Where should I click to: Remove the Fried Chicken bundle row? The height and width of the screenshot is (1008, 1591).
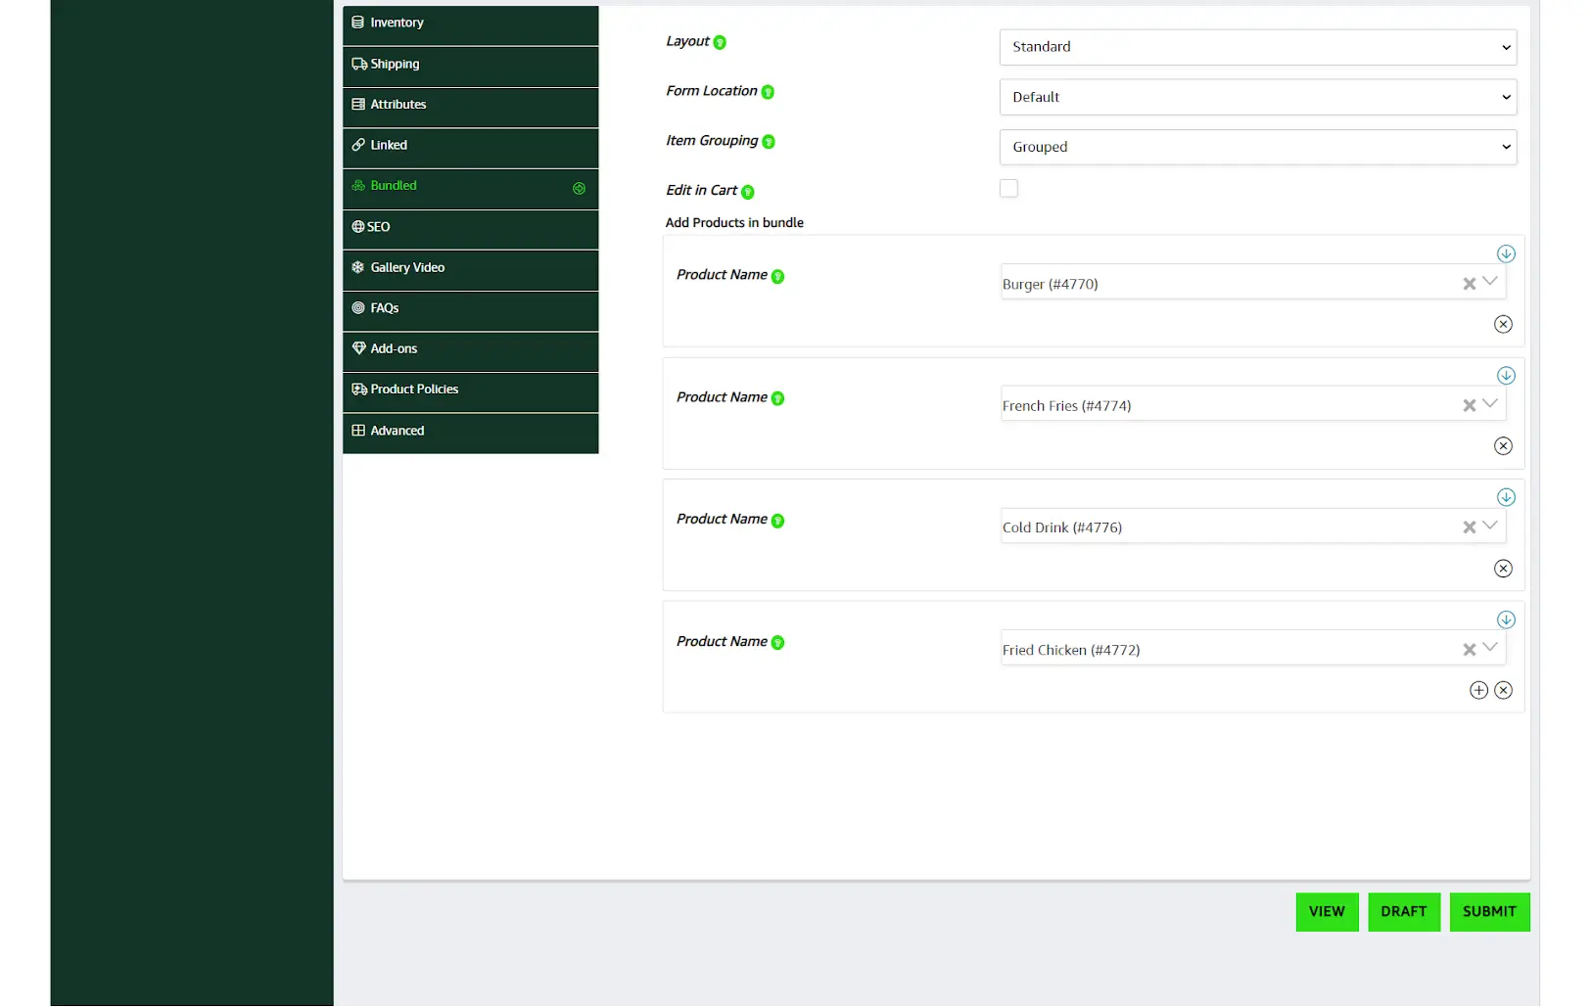pyautogui.click(x=1503, y=691)
